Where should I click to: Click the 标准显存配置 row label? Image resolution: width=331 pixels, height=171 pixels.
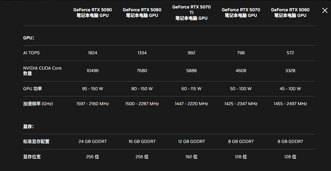36,141
